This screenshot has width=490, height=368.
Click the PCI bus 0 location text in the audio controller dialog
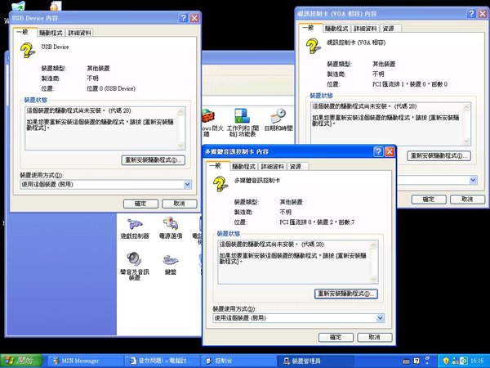317,222
